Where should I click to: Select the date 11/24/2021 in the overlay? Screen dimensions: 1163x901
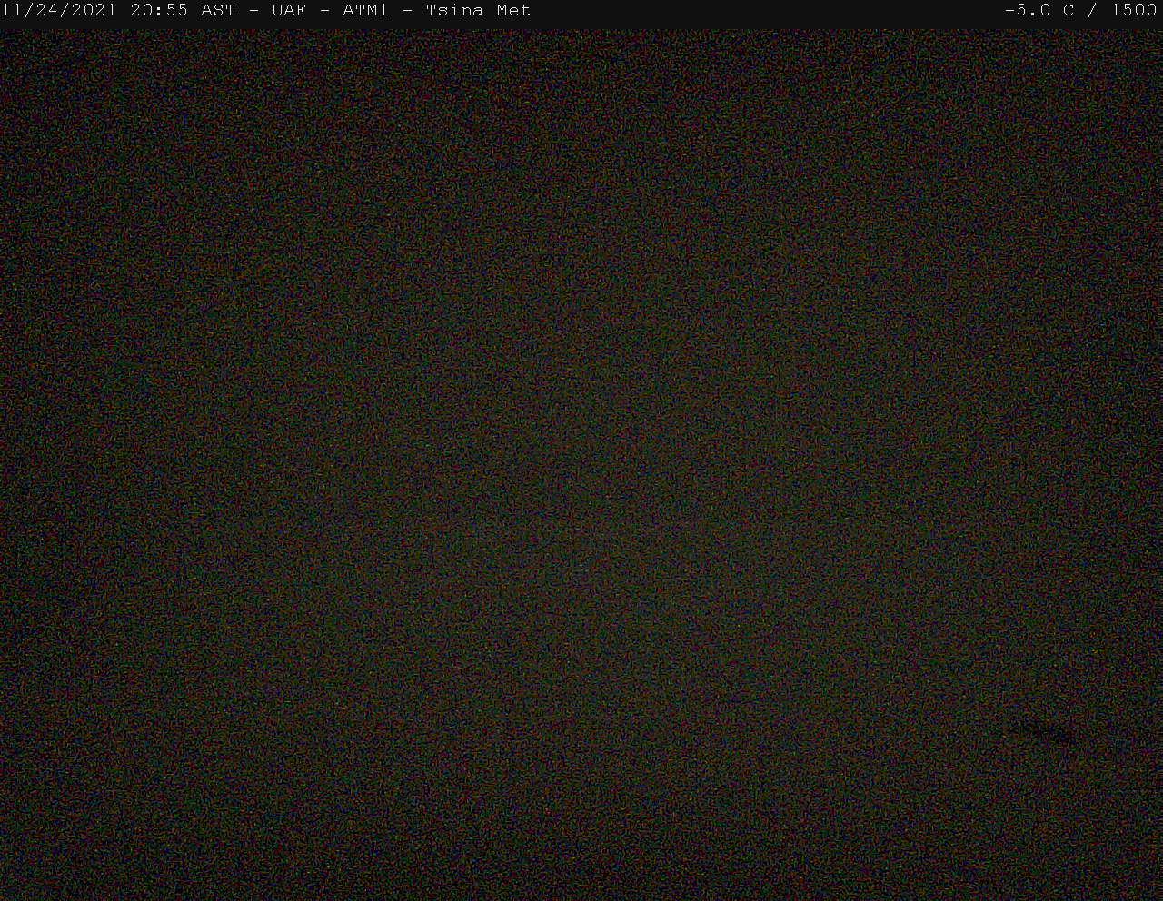tap(59, 11)
